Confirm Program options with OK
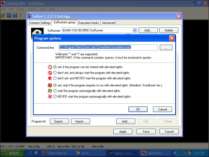The image size is (209, 157). tap(138, 109)
